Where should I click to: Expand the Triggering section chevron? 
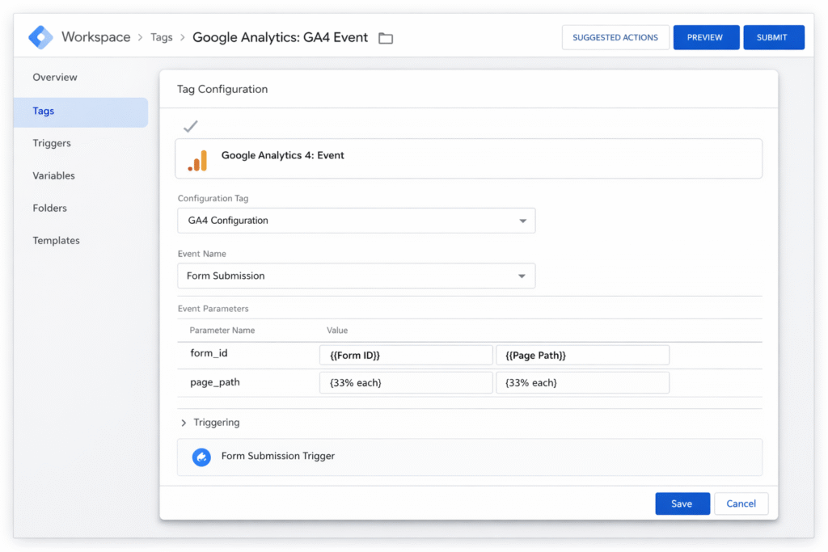(183, 422)
